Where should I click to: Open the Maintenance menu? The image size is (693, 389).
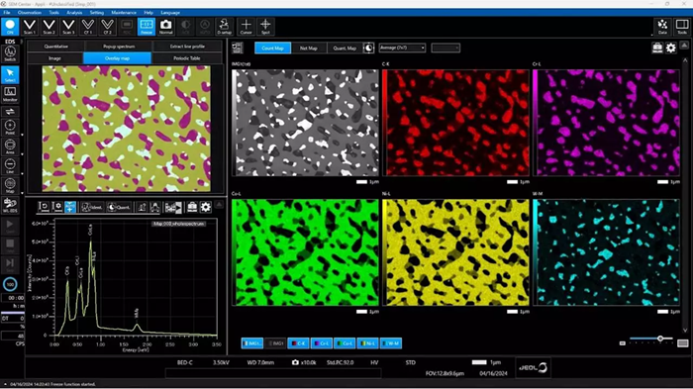click(x=124, y=13)
